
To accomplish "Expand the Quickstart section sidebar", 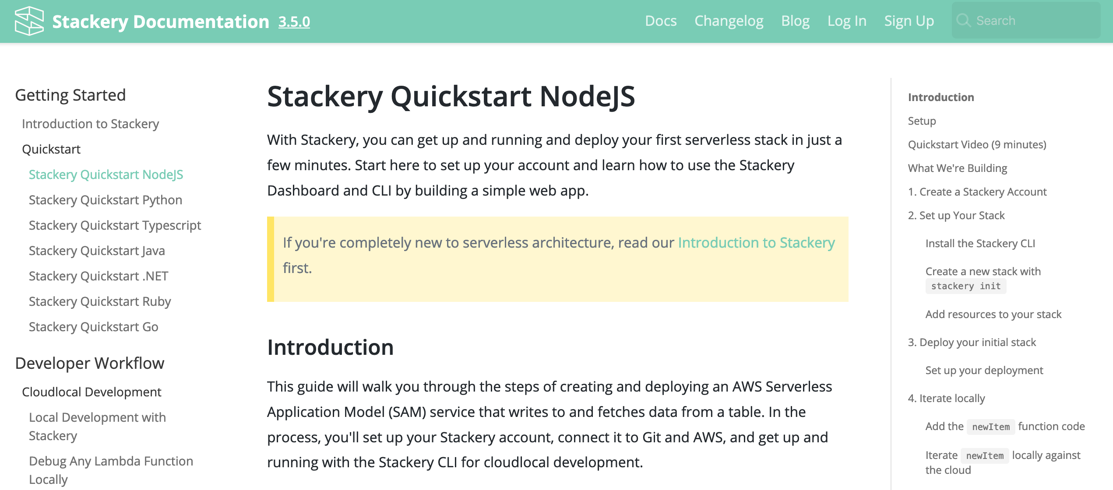I will point(51,148).
